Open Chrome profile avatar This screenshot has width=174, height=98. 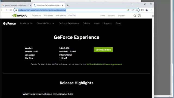pos(147,10)
